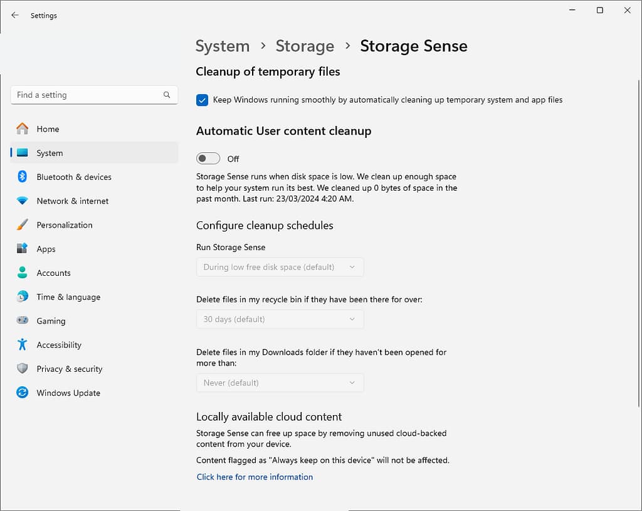Open the Downloads folder deletion dropdown

click(280, 382)
